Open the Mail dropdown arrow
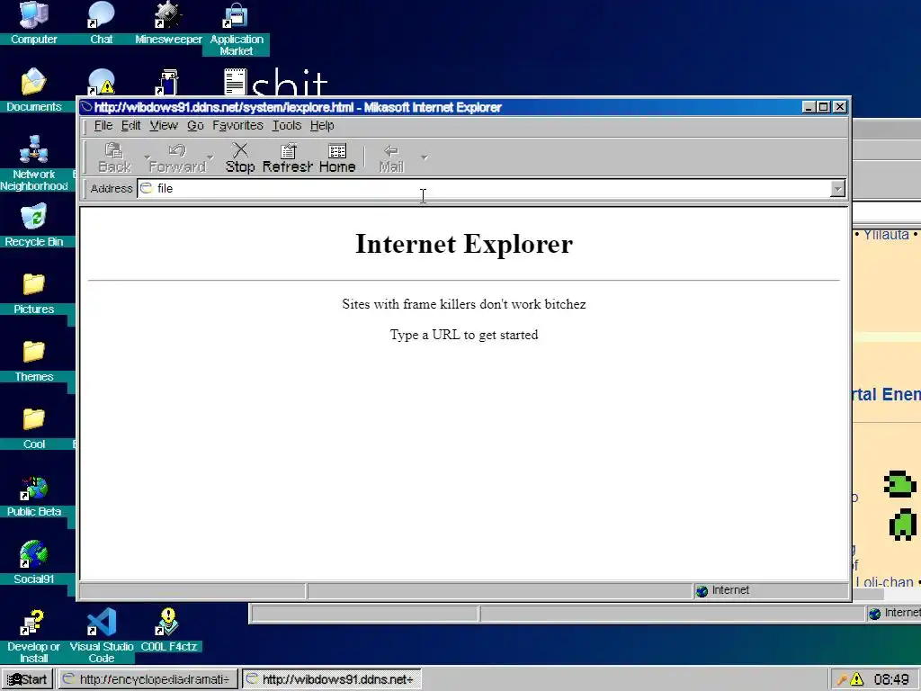The width and height of the screenshot is (921, 691). 425,157
